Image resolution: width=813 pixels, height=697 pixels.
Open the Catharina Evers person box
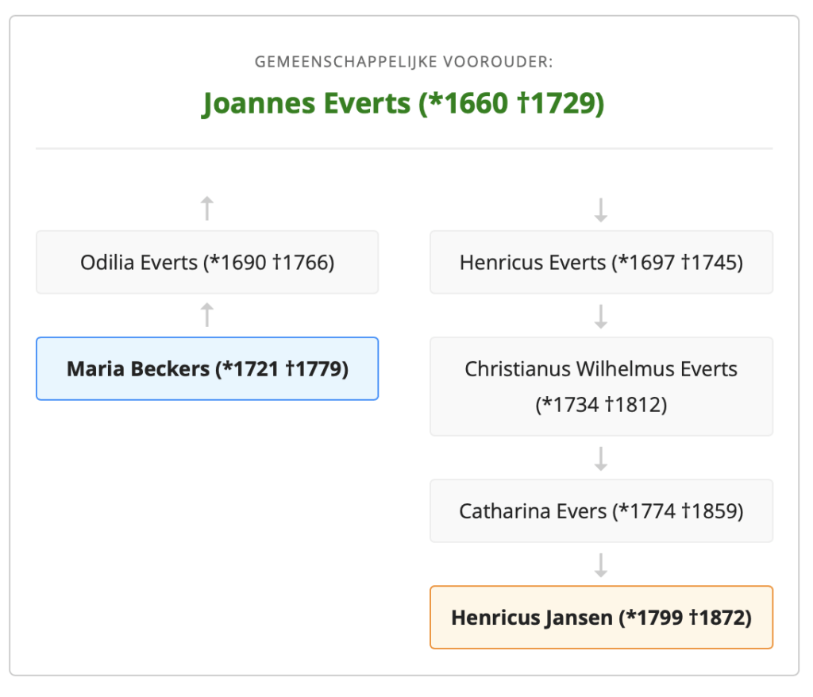pos(601,511)
